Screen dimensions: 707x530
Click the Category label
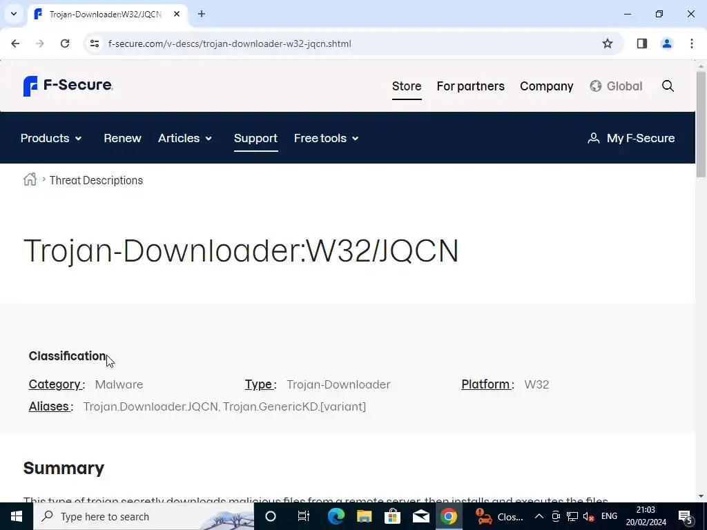(x=57, y=384)
